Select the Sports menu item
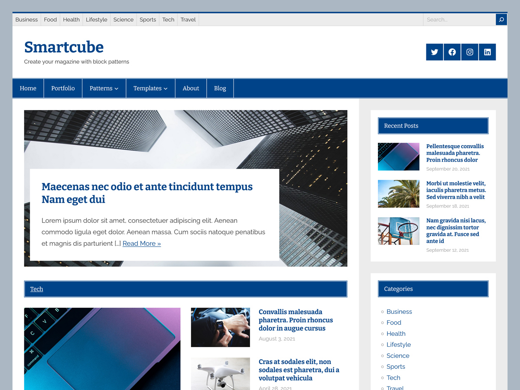This screenshot has width=520, height=390. coord(148,19)
